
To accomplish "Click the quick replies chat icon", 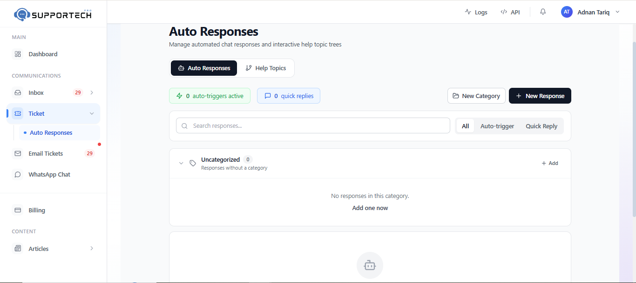I will tap(268, 96).
